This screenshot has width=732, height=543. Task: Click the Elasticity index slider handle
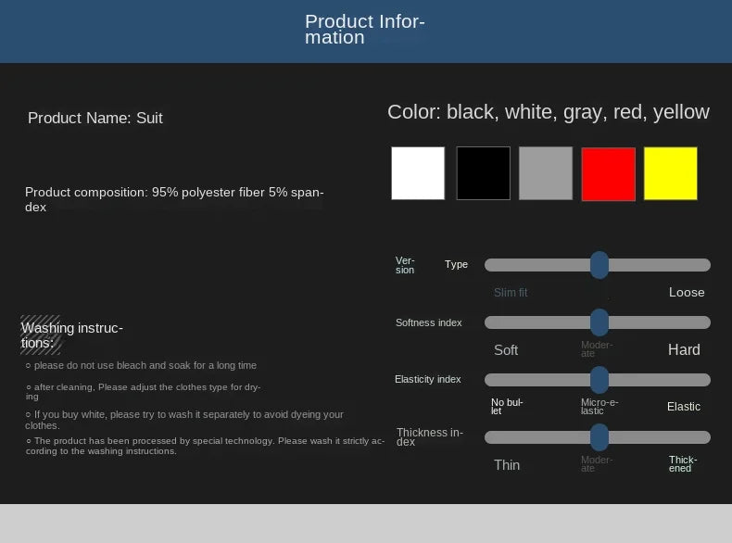pyautogui.click(x=599, y=380)
